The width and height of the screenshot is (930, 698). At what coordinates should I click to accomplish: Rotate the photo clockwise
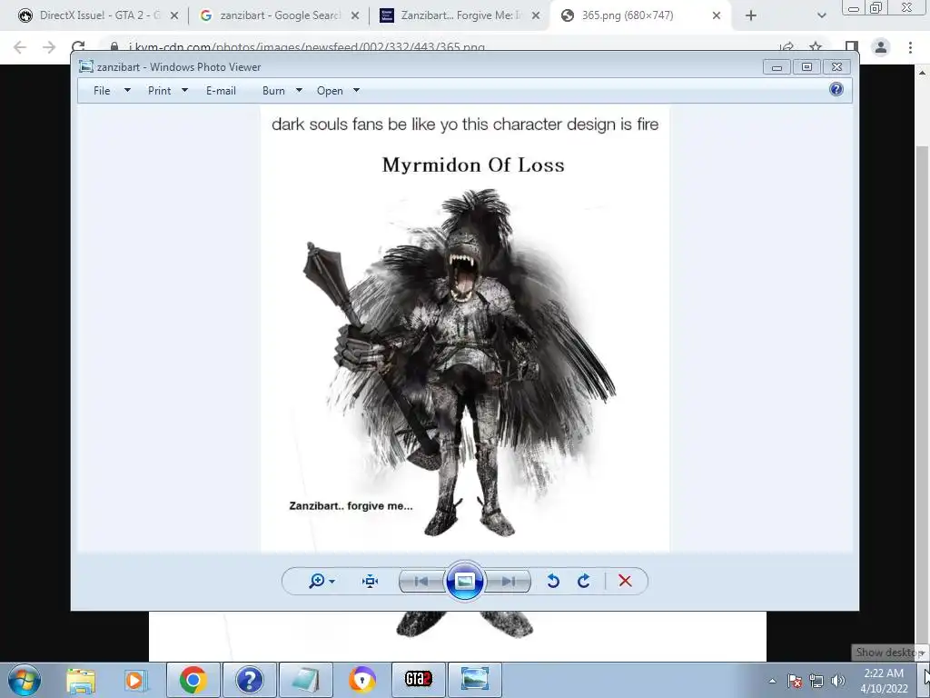[x=584, y=581]
